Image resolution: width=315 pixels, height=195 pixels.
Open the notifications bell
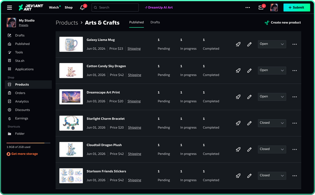coord(82,7)
